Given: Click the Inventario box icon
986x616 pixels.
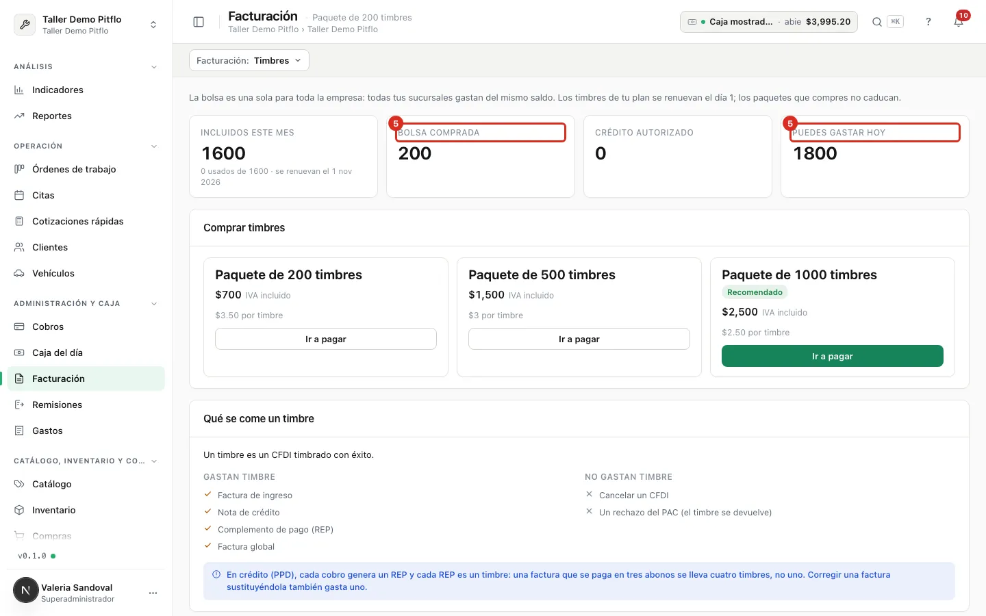Looking at the screenshot, I should coord(19,510).
